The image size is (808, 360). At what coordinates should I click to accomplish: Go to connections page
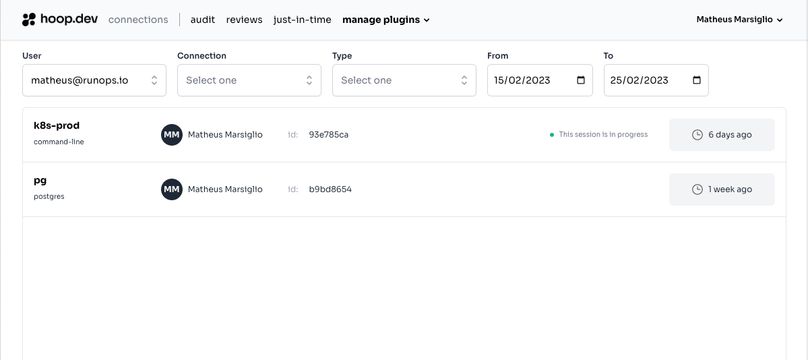138,20
